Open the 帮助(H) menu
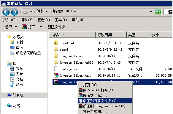Viewport: 173px width, 114px height. (x=78, y=20)
